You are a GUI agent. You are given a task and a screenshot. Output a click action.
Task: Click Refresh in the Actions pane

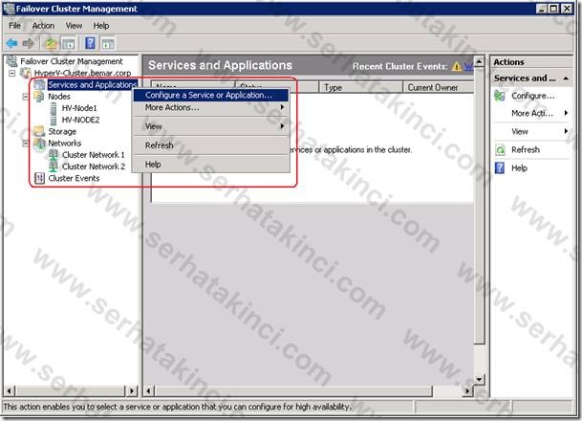tap(526, 150)
